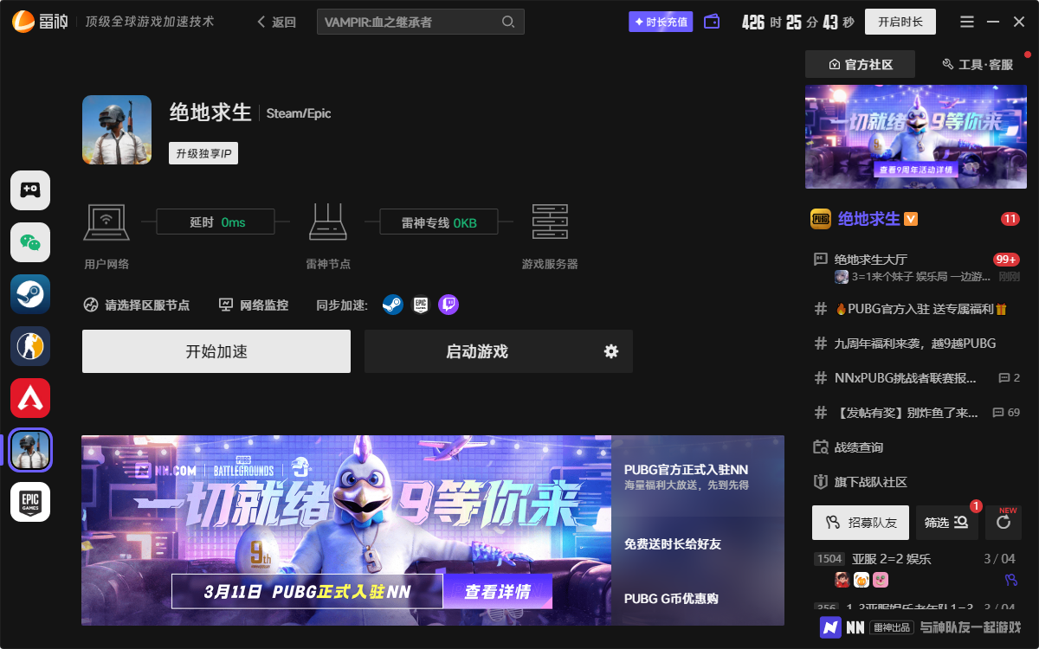This screenshot has height=649, width=1039.
Task: Toggle Twitch sync acceleration
Action: [448, 305]
